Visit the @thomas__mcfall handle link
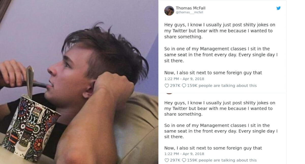Screen dimensions: 305x164 [x=189, y=12]
